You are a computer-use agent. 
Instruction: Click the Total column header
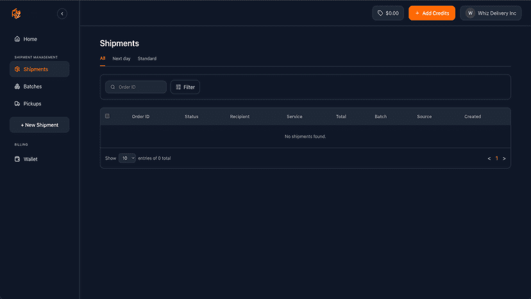341,117
